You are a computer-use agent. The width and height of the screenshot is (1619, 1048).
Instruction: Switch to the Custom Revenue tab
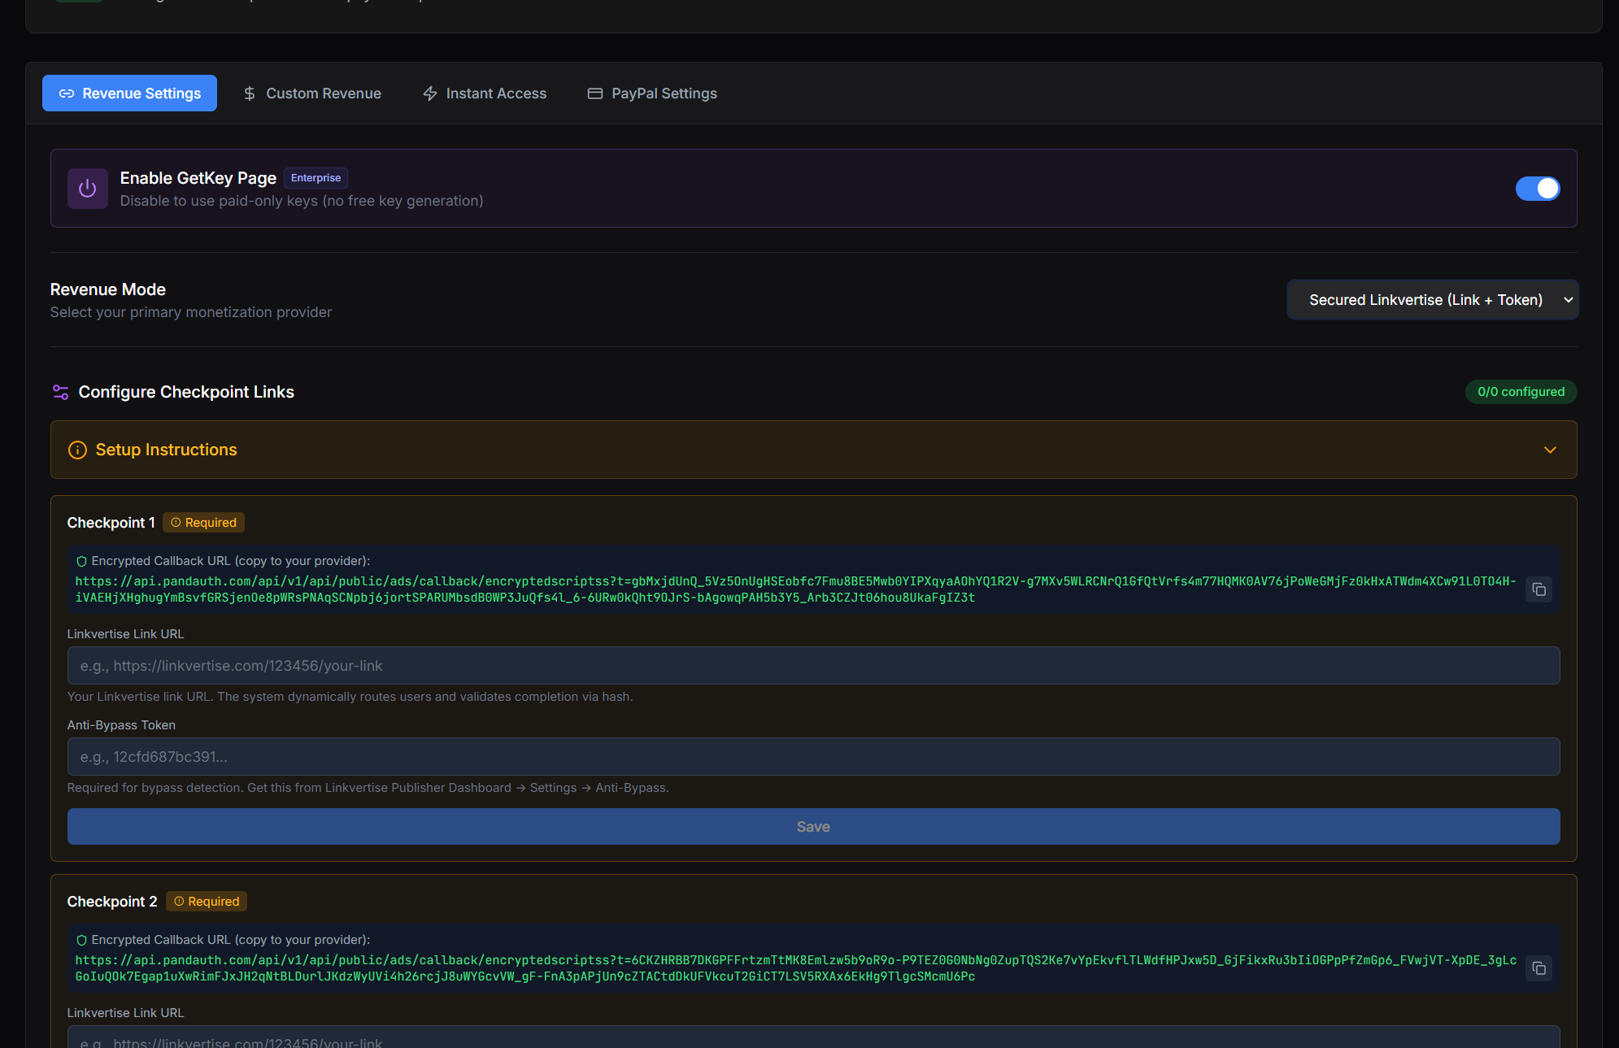point(312,93)
